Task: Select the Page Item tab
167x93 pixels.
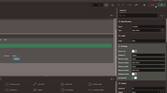Action: coord(123,10)
